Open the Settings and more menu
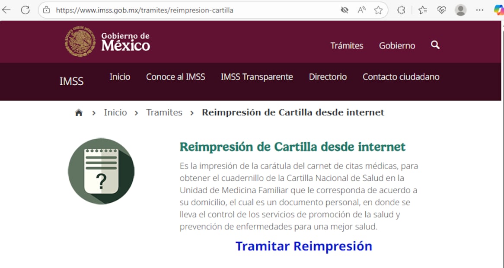The width and height of the screenshot is (504, 268). pyautogui.click(x=479, y=10)
